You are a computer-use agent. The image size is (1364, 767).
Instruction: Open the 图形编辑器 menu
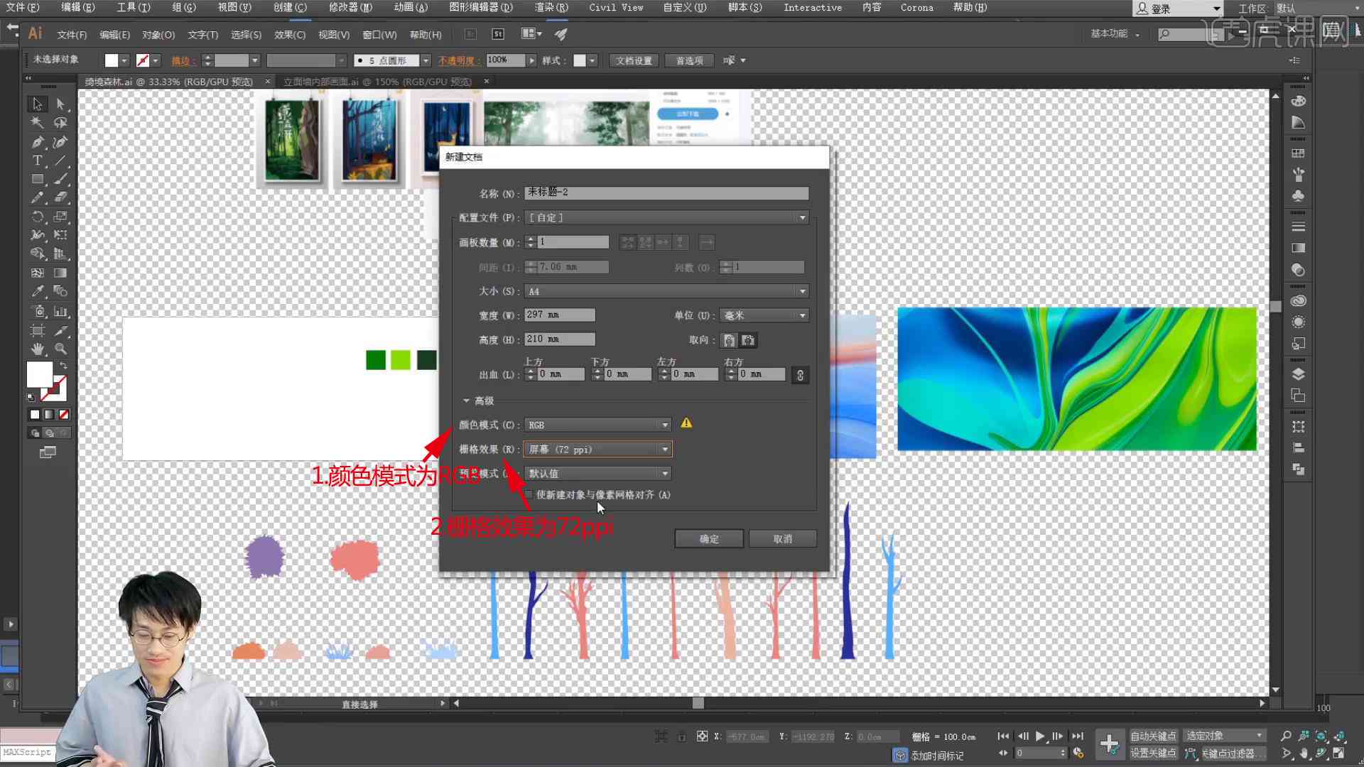481,7
